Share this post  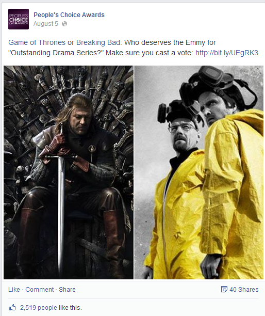tap(67, 289)
